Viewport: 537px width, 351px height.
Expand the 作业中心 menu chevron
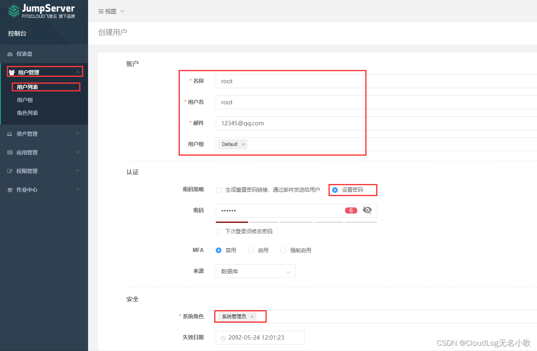click(78, 189)
